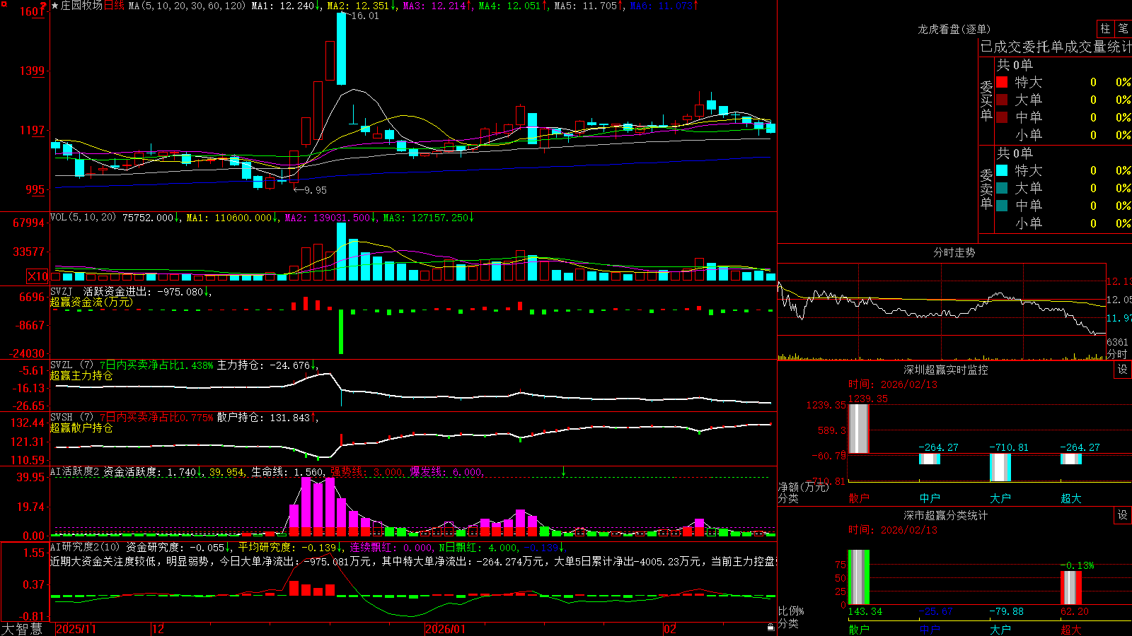This screenshot has height=636, width=1132.
Task: Click the red 特大 buy-order color swatch
Action: pos(1002,82)
